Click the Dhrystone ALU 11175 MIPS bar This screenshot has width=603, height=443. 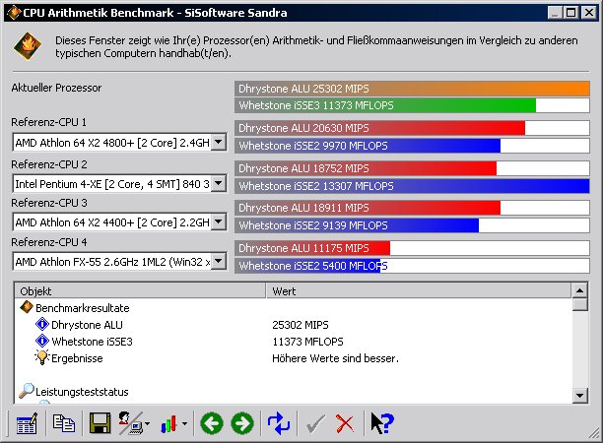coord(412,248)
